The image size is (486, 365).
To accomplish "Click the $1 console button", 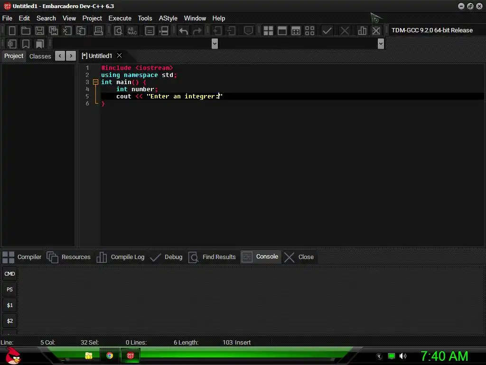I will 9,306.
